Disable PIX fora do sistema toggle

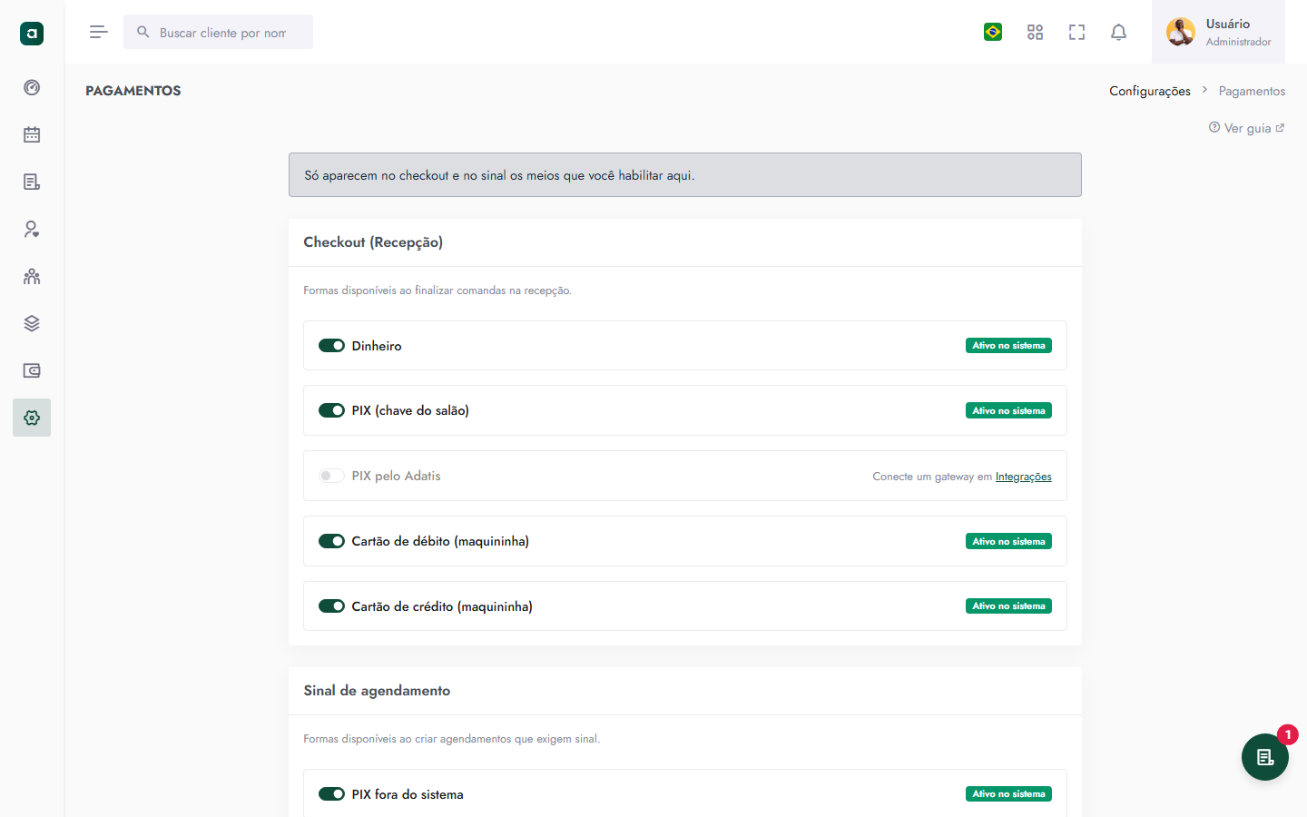pyautogui.click(x=331, y=794)
